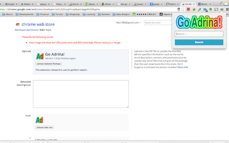Click the green Hangouts bubble extension icon

pyautogui.click(x=210, y=9)
